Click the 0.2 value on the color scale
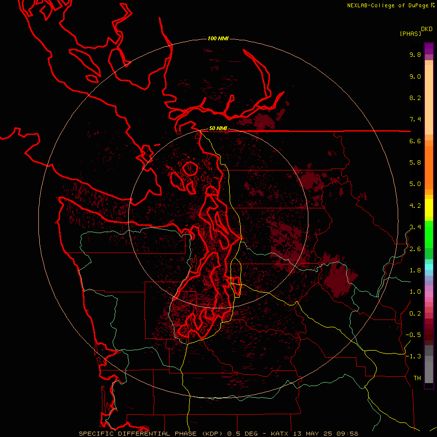This screenshot has height=437, width=437. (415, 314)
